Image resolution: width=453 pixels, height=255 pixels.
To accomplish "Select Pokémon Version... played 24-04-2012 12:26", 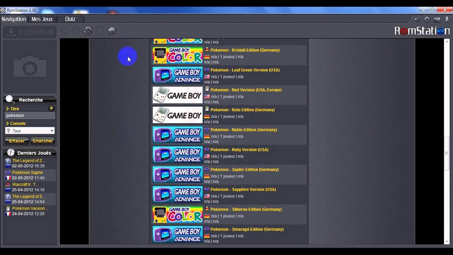I will pos(30,211).
